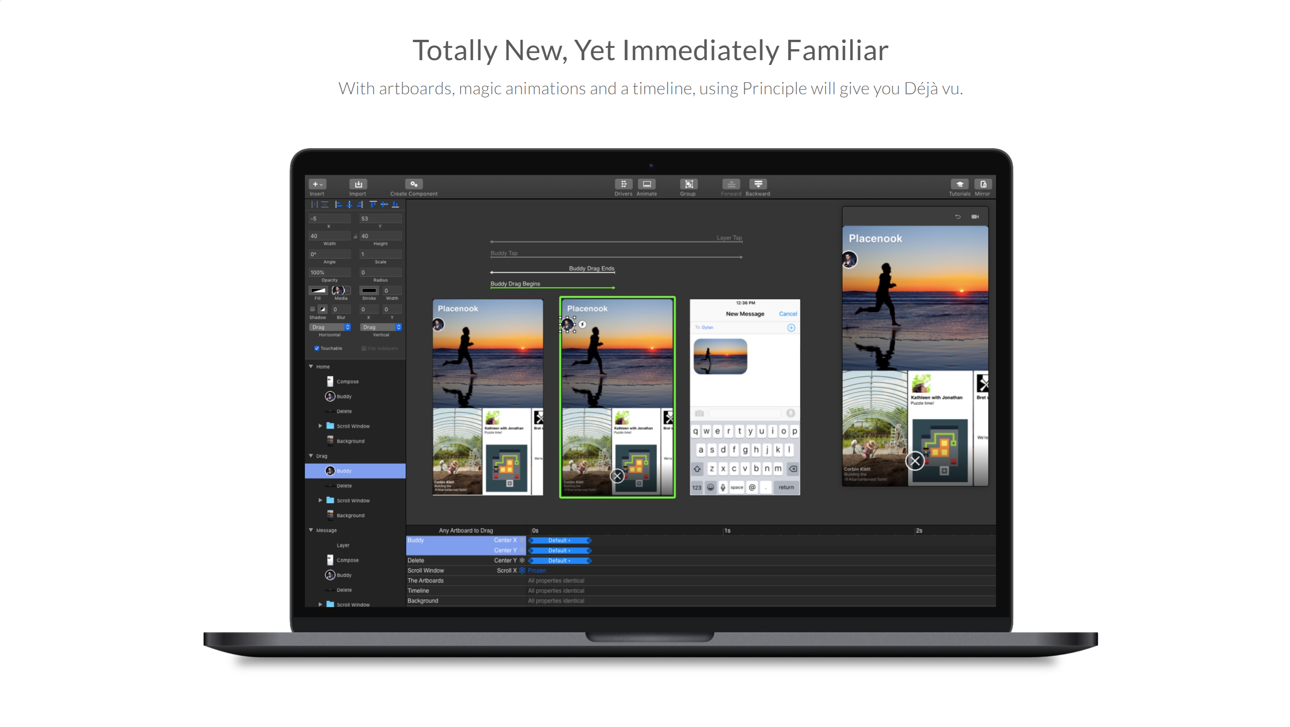The image size is (1290, 727).
Task: Uncheck the Touchable checkbox
Action: 317,348
